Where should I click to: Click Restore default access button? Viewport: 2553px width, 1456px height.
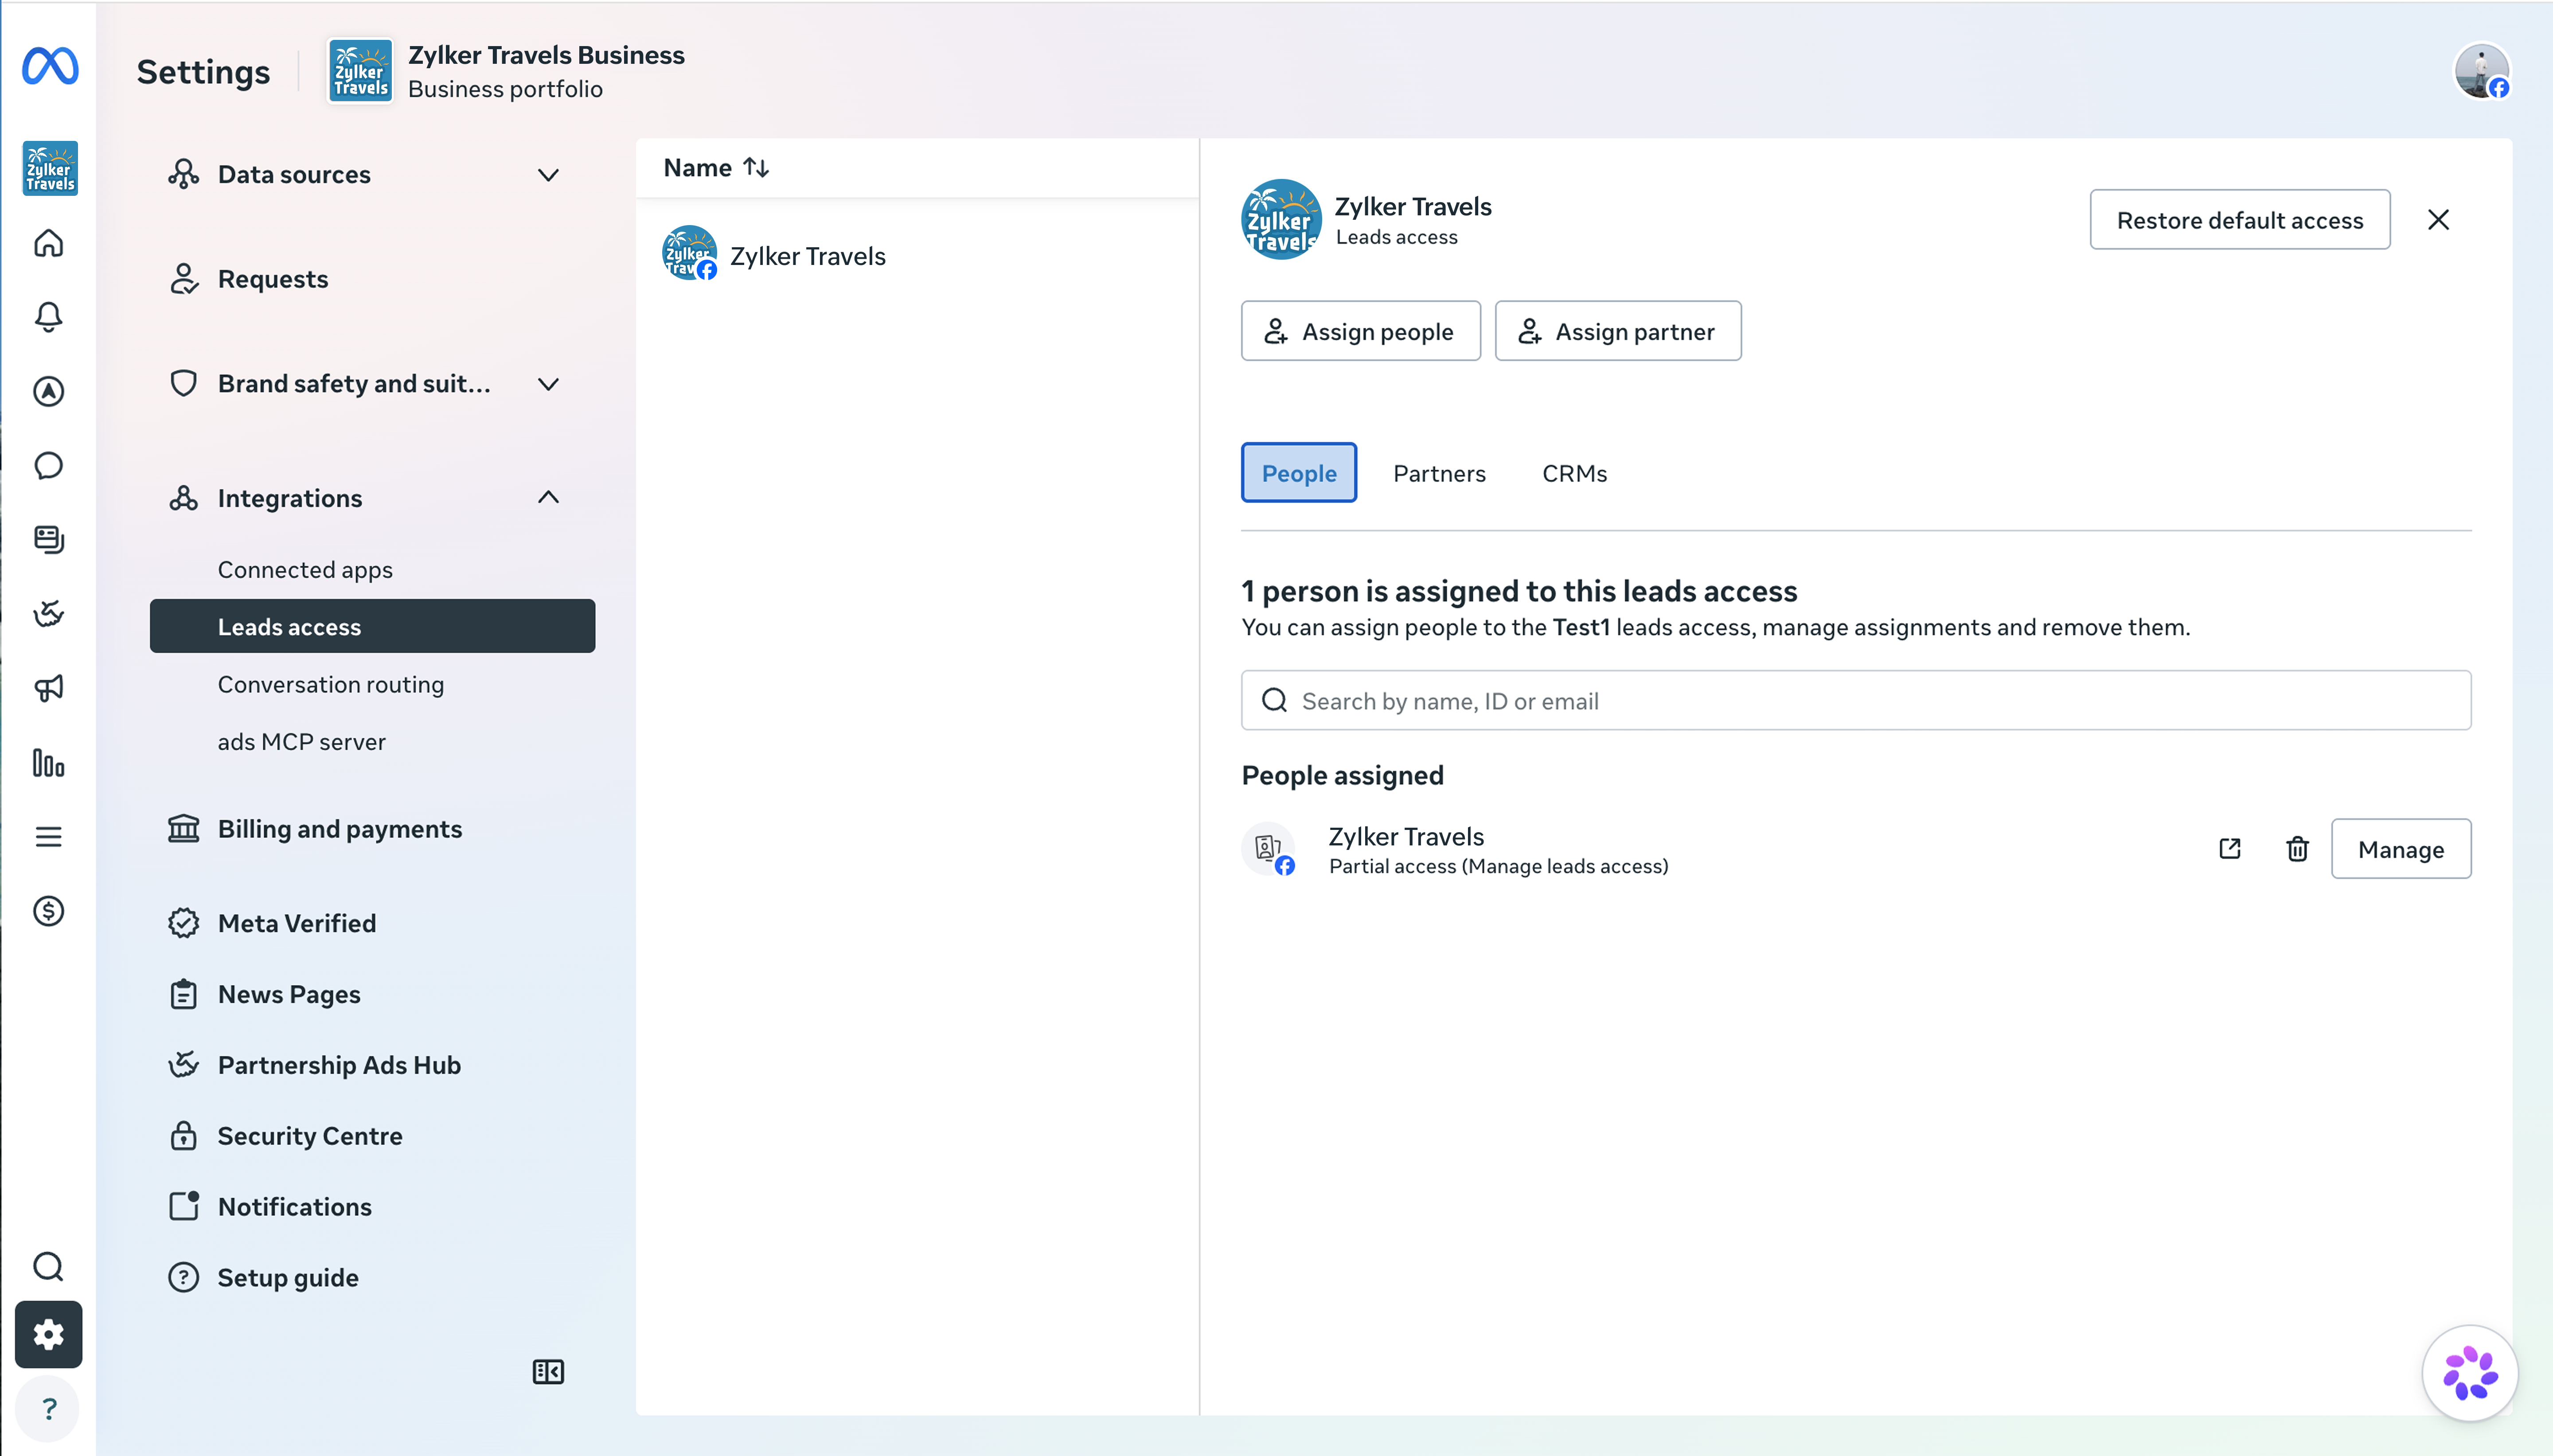tap(2240, 220)
